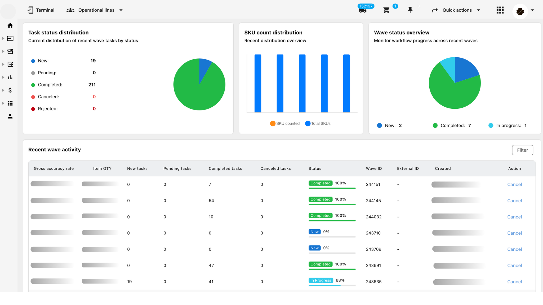Expand the user avatar menu arrow

[532, 10]
